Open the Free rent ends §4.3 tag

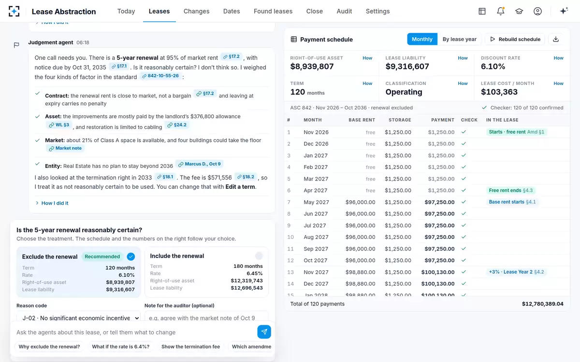point(511,191)
